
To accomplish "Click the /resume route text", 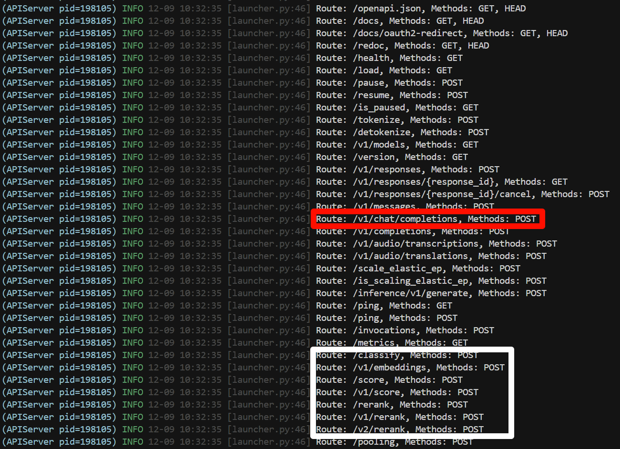I will (x=392, y=95).
